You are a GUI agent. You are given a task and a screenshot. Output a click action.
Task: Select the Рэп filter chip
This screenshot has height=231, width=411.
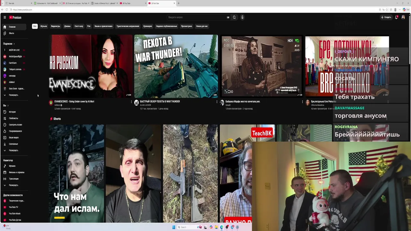click(x=89, y=26)
